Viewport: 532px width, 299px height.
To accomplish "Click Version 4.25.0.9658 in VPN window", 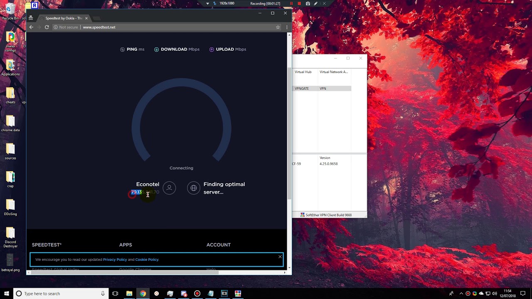I will point(328,164).
